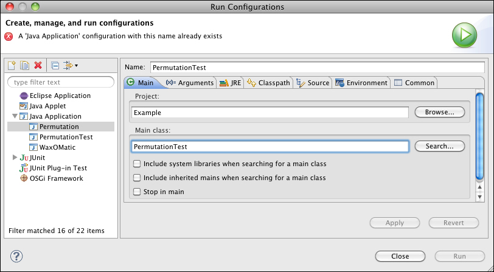Screen dimensions: 494x272
Task: Click the scrollbar down arrow
Action: tap(479, 197)
